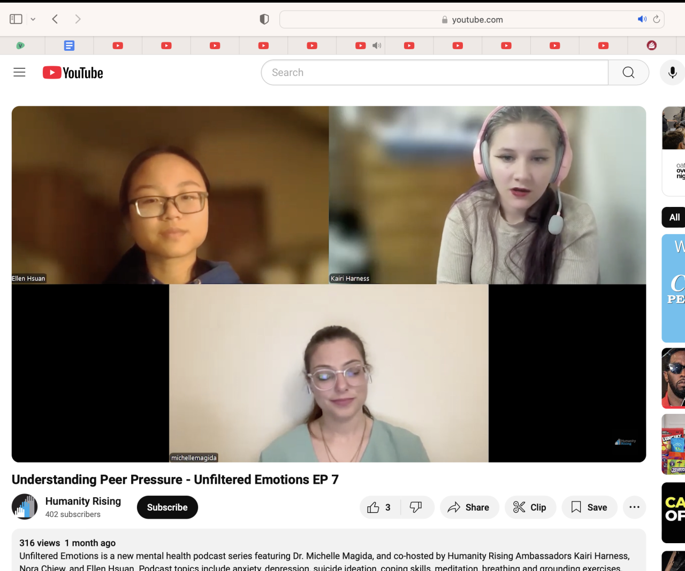Pause the video by clicking the player
Image resolution: width=685 pixels, height=571 pixels.
click(x=329, y=284)
